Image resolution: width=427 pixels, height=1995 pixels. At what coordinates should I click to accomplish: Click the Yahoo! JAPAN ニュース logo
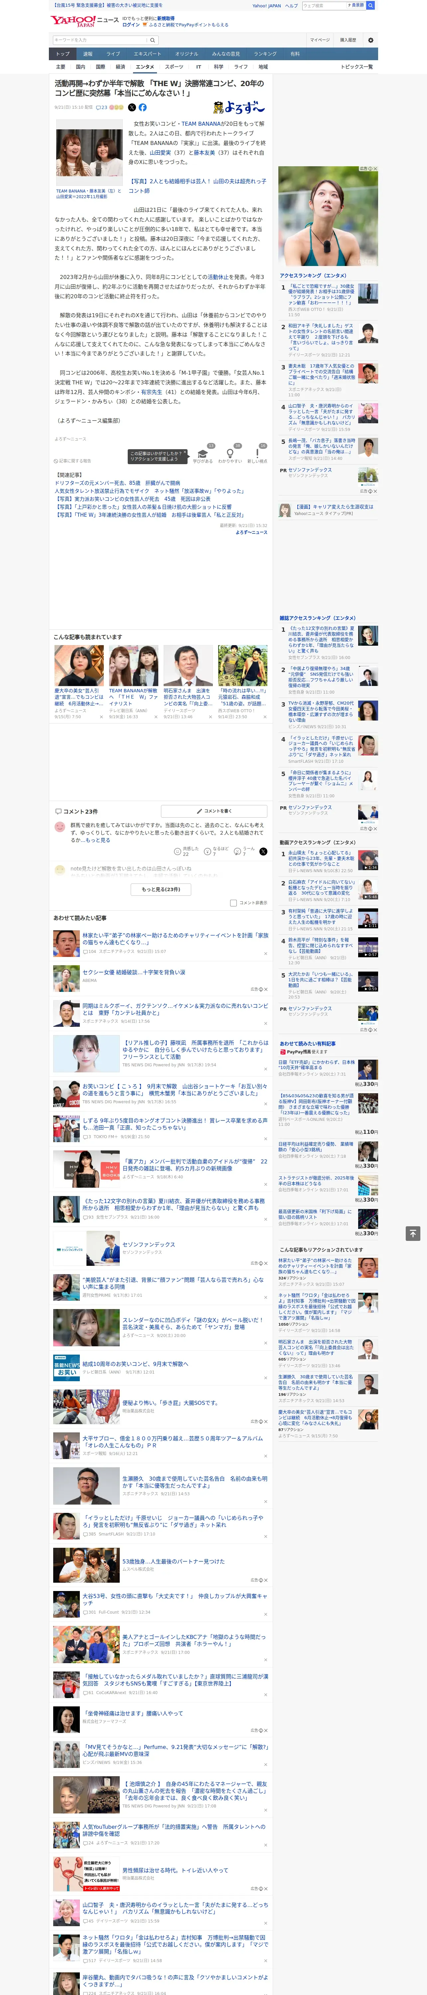pos(84,22)
